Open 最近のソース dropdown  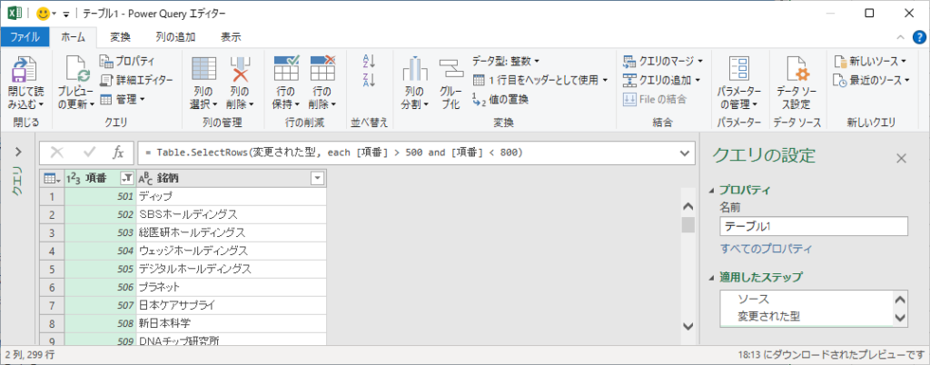click(x=871, y=79)
